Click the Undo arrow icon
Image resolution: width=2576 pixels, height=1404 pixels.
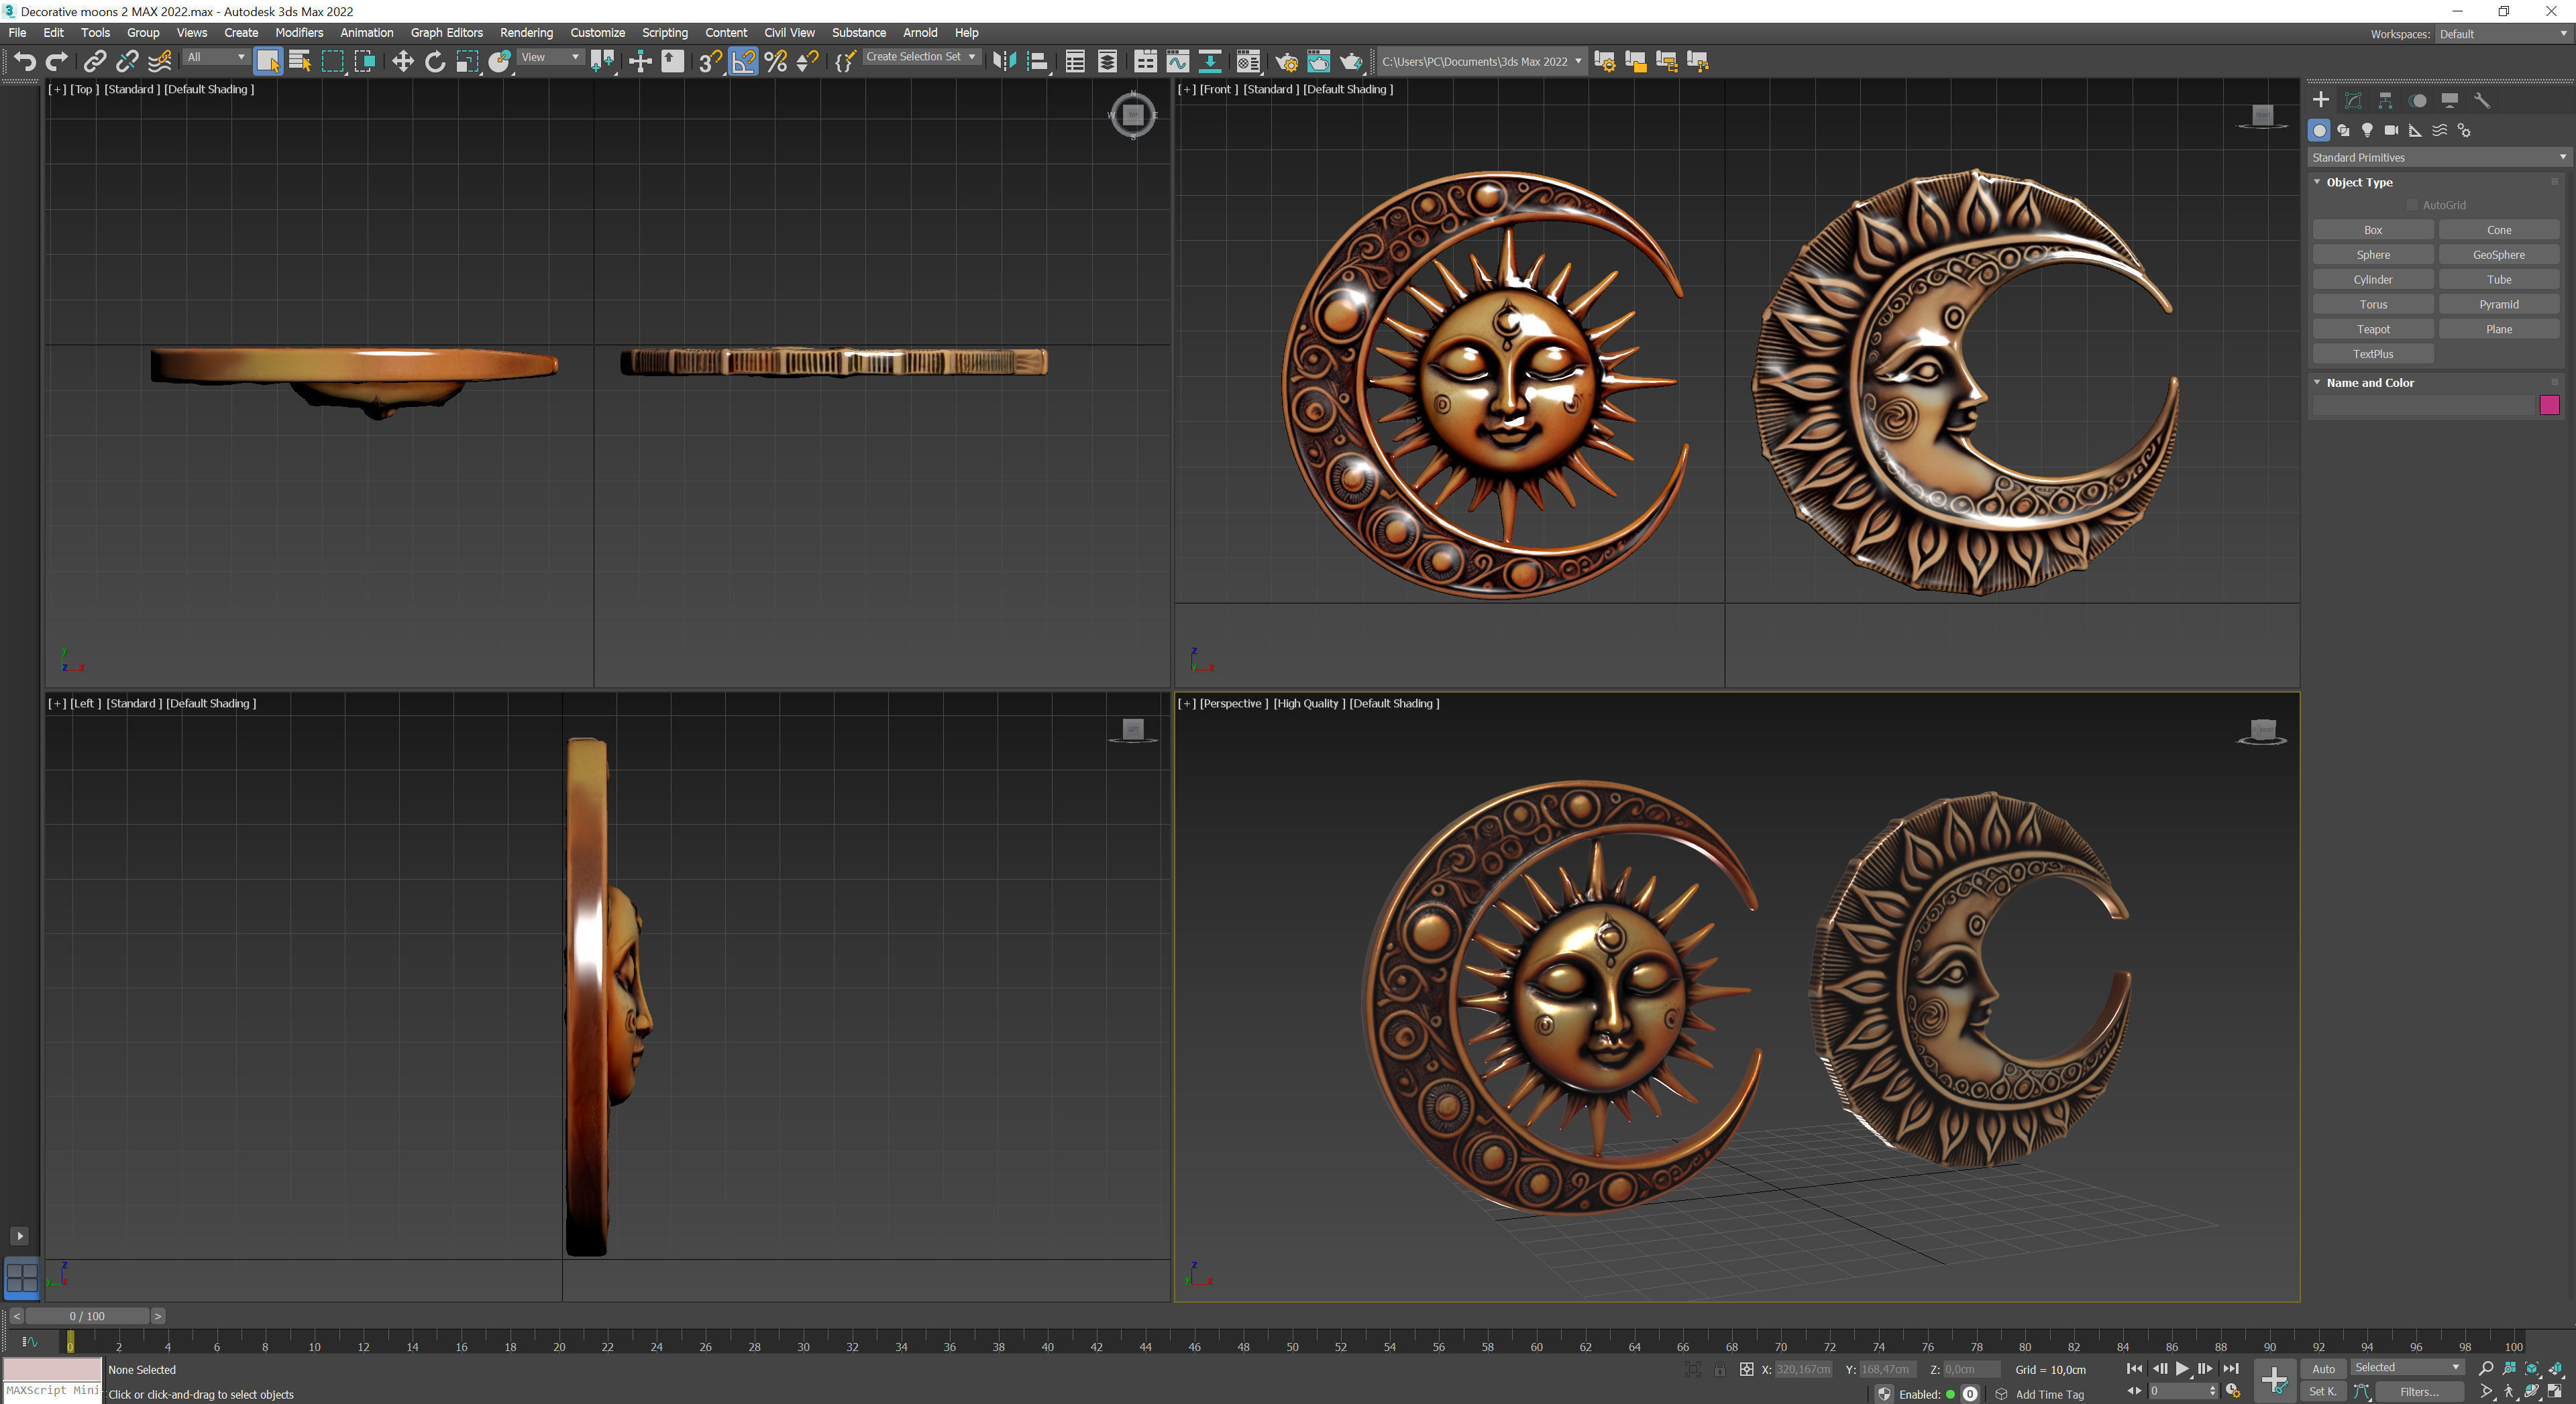coord(24,62)
